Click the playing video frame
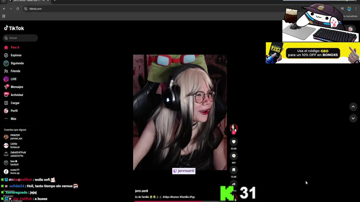Viewport: 360px width, 202px height. tap(180, 112)
